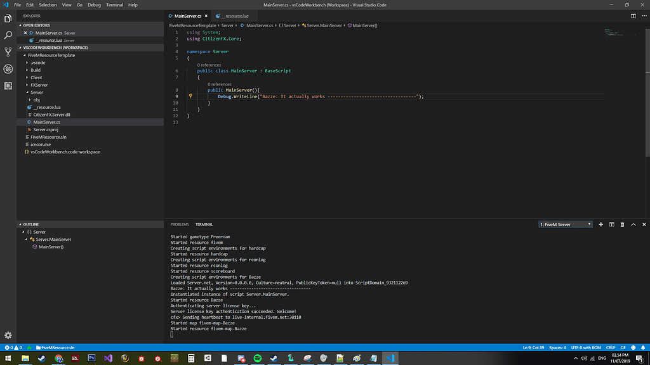The image size is (650, 365).
Task: Add a new terminal instance
Action: tap(600, 224)
